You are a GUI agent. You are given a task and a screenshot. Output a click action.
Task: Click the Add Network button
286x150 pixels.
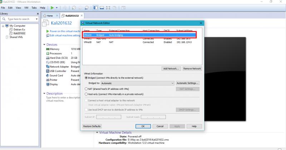171,68
